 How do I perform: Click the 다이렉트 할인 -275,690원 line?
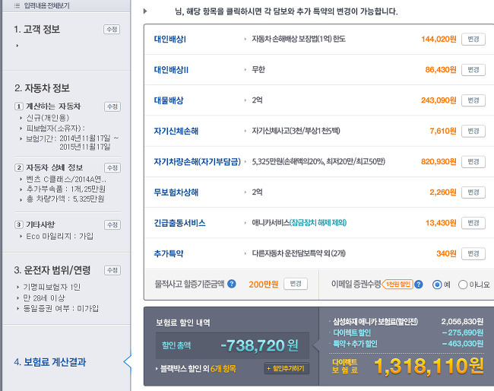coord(408,332)
